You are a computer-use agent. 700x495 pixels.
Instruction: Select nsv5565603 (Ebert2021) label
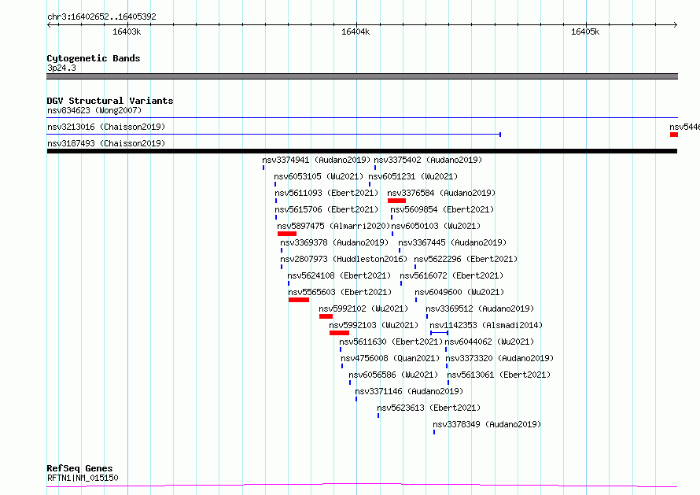tap(340, 292)
